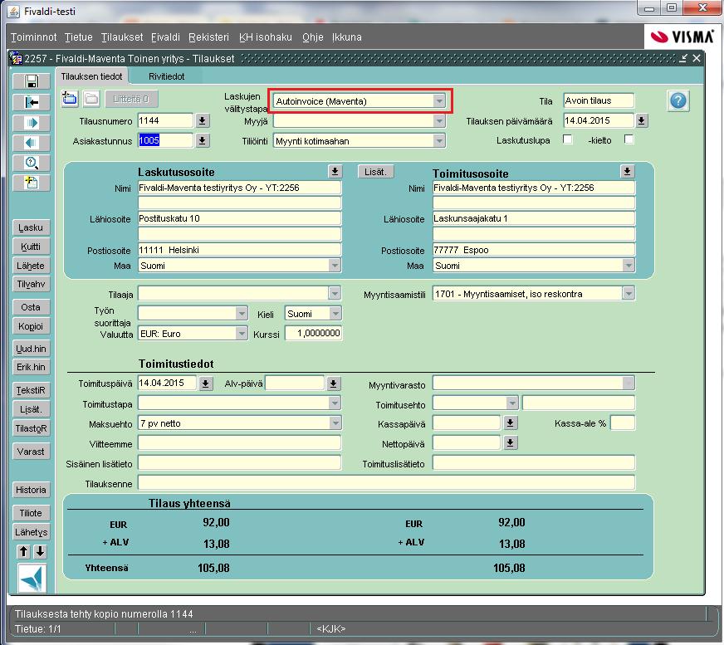This screenshot has width=724, height=645.
Task: Toggle the Laskutuslupa checkbox
Action: point(567,139)
